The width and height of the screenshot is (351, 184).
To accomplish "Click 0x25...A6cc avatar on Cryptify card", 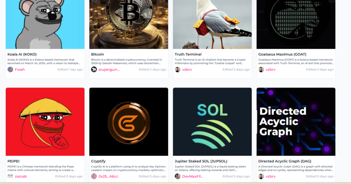I will coord(94,176).
